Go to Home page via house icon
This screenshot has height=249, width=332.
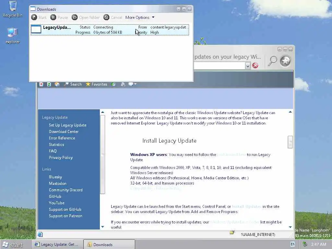tap(57, 84)
